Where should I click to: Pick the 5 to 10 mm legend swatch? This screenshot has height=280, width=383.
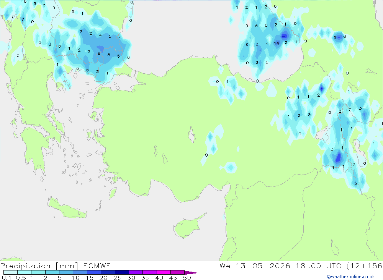[x=66, y=272]
